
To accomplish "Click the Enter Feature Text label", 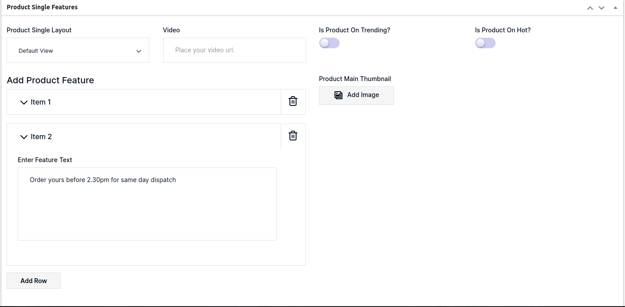I will point(45,159).
